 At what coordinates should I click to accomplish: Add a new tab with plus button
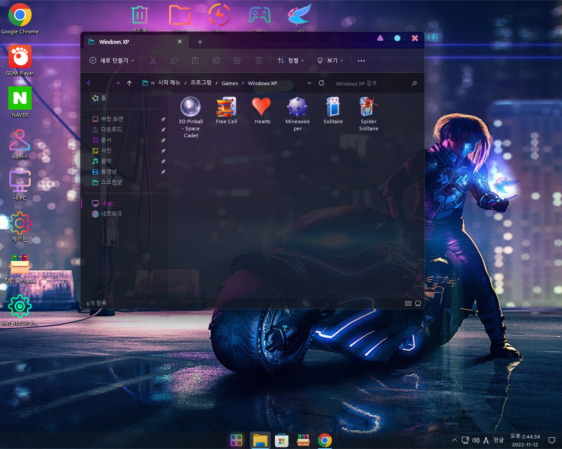[x=200, y=42]
